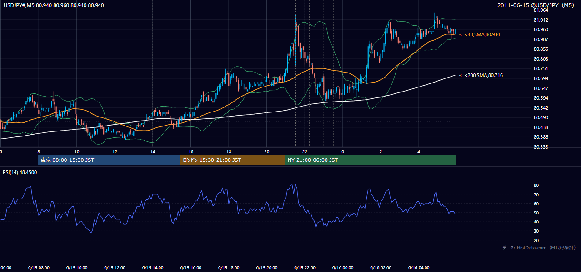Click the 6/15 08:00 time label

[38, 267]
